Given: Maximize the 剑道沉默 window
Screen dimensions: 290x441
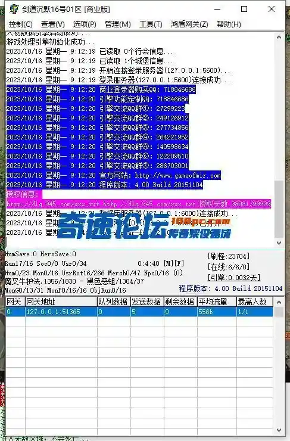Looking at the screenshot, I should pos(244,9).
